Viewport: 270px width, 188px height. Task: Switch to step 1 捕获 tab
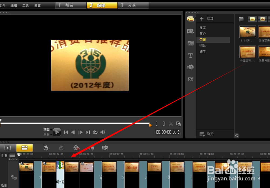pyautogui.click(x=71, y=5)
